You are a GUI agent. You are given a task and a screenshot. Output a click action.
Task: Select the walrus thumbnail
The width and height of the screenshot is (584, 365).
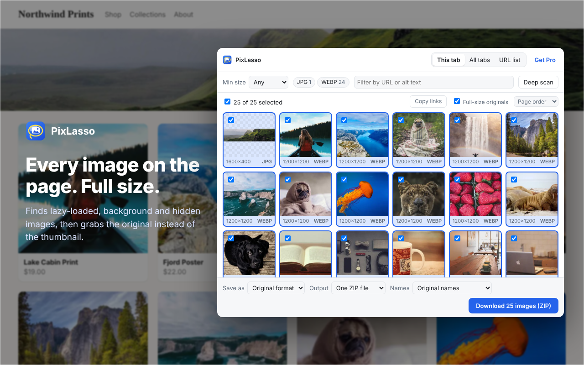[532, 199]
